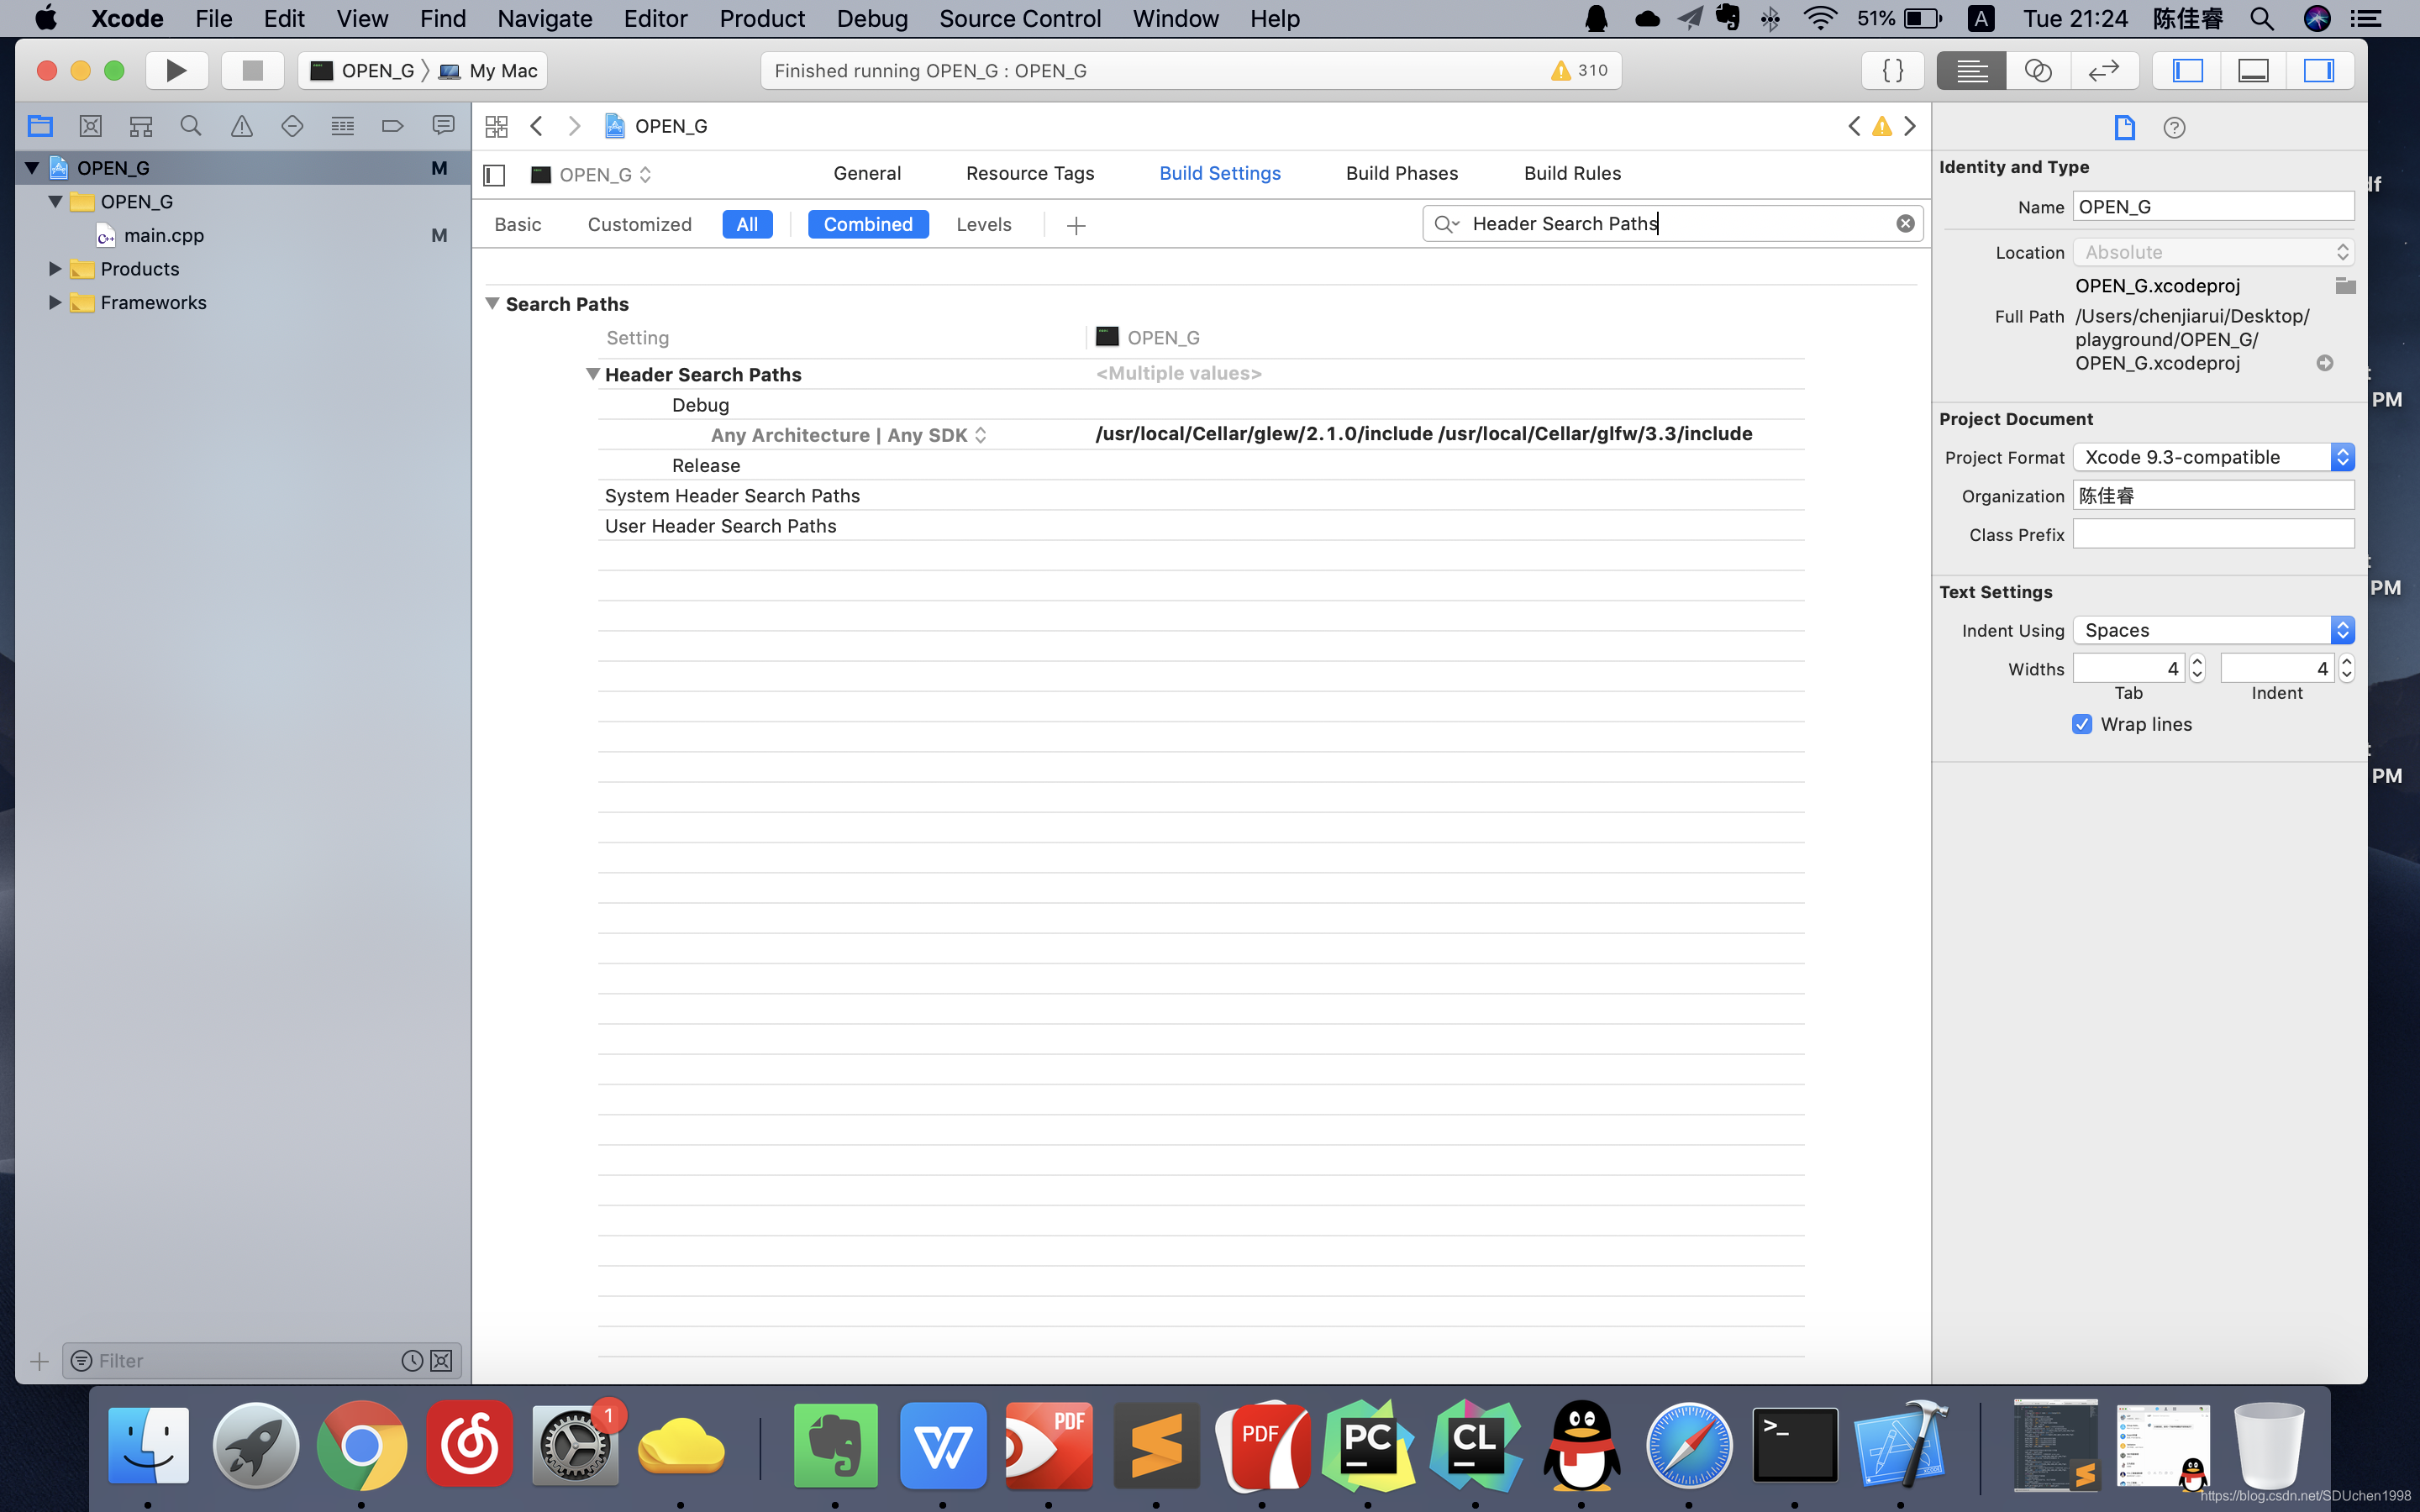Open the Build Phases tab

pyautogui.click(x=1402, y=173)
